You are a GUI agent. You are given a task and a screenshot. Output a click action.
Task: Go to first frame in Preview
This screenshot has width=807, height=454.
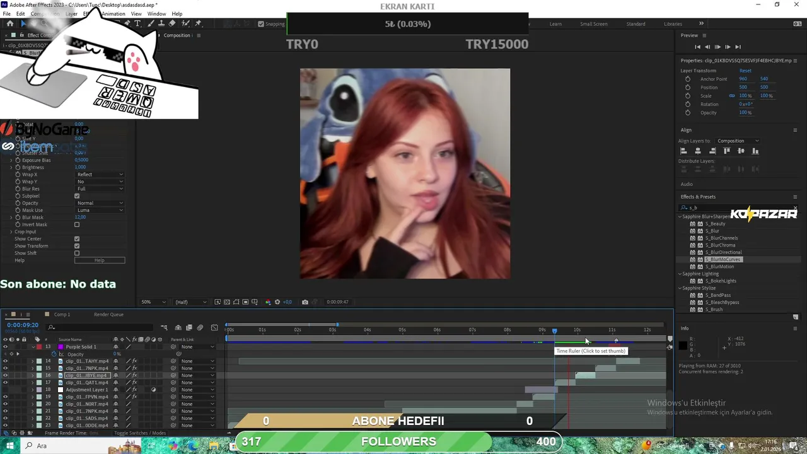click(x=697, y=47)
